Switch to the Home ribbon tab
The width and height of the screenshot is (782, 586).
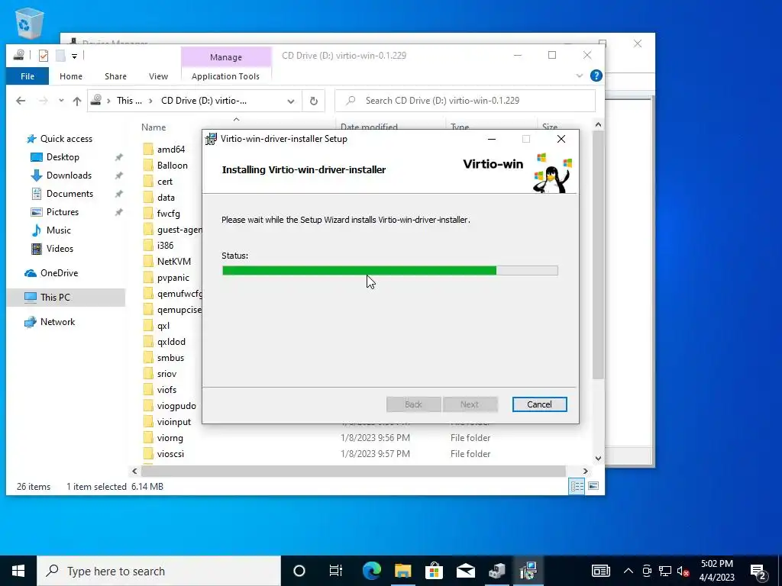71,76
